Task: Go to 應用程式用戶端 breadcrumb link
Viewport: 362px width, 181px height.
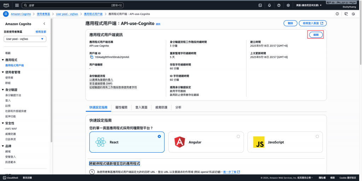Action: click(93, 14)
